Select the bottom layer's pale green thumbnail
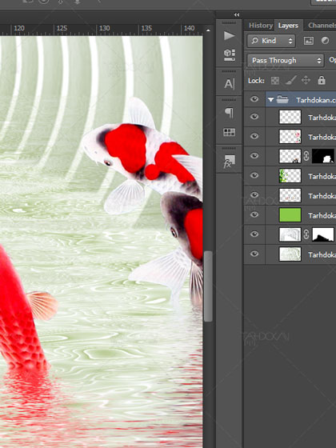Viewport: 336px width, 448px height. [x=290, y=254]
